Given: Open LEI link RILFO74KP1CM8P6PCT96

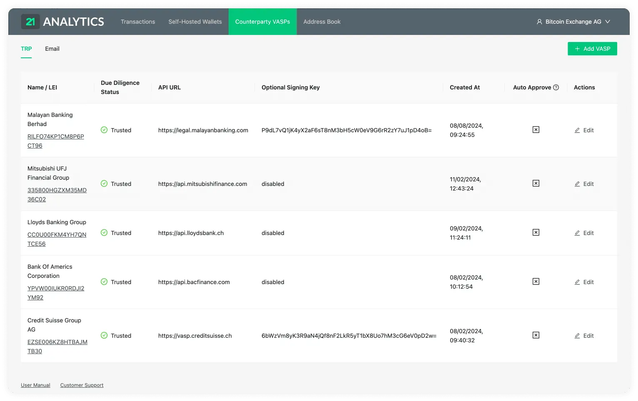Looking at the screenshot, I should click(x=56, y=141).
